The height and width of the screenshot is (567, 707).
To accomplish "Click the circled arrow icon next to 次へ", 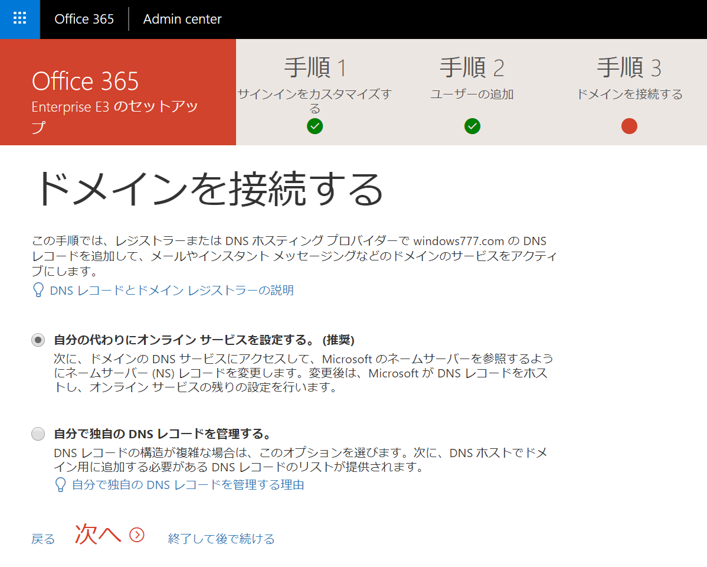I will click(x=137, y=535).
